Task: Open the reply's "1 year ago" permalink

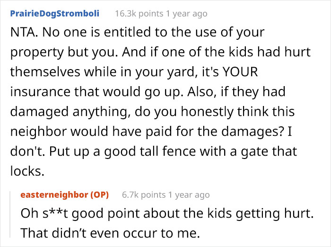Action: 188,194
